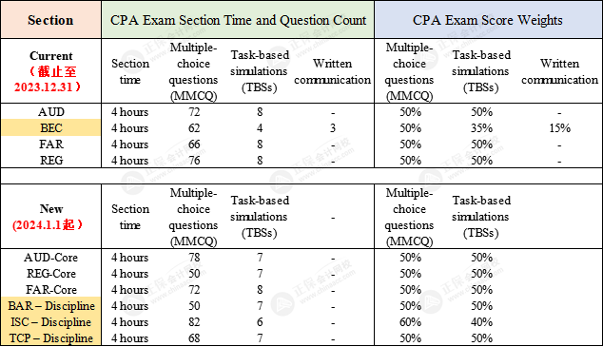The height and width of the screenshot is (347, 603).
Task: Click the ISC – Discipline cell
Action: tap(50, 321)
